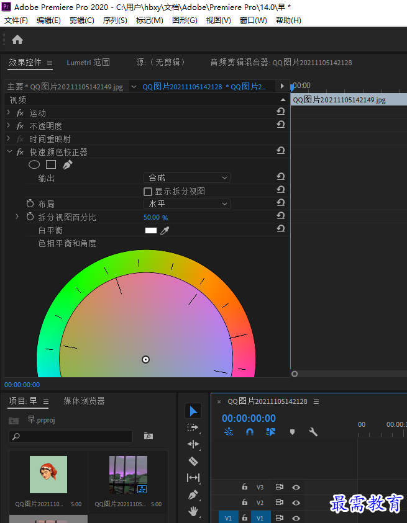Select the Track Select Forward tool
Image resolution: width=407 pixels, height=523 pixels.
[x=193, y=427]
